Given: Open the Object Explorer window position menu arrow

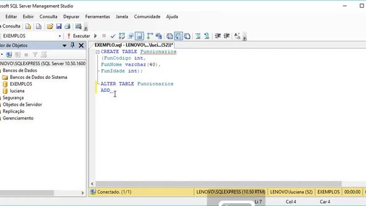Looking at the screenshot, I should [65, 46].
